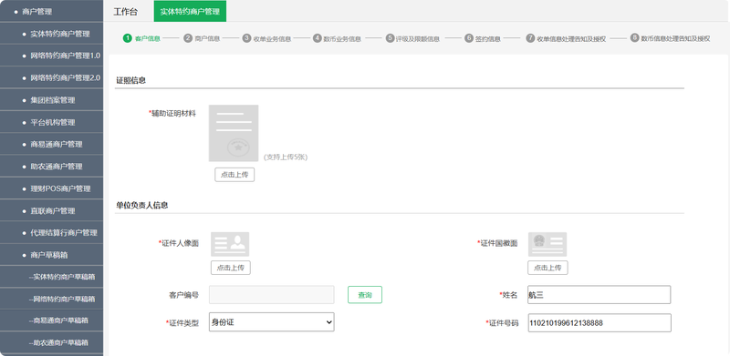Click the 数币信息处理告知及授权 step label
Screen dimensions: 730x356
675,38
